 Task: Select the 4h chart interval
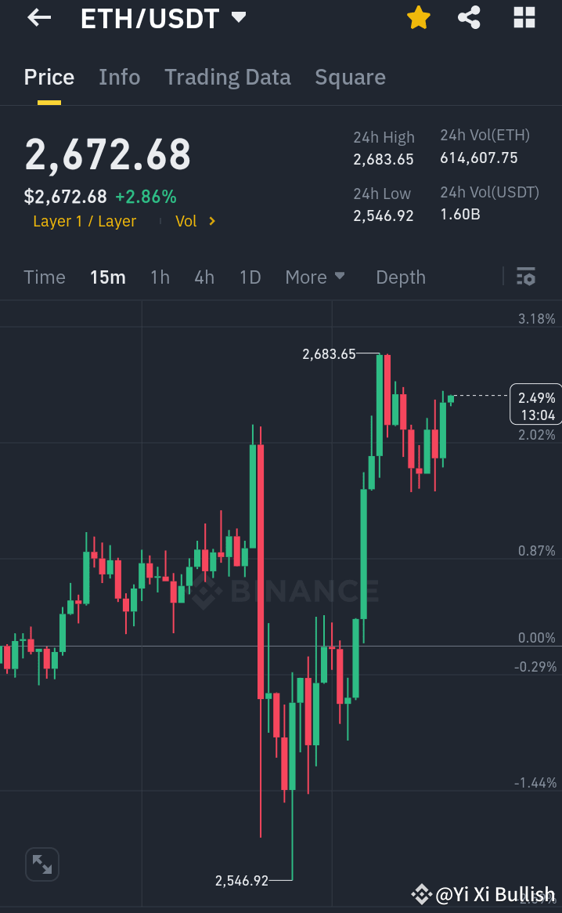204,277
